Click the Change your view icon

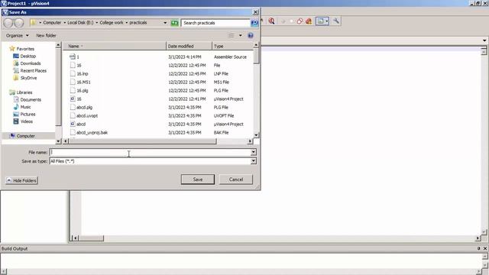coord(231,36)
